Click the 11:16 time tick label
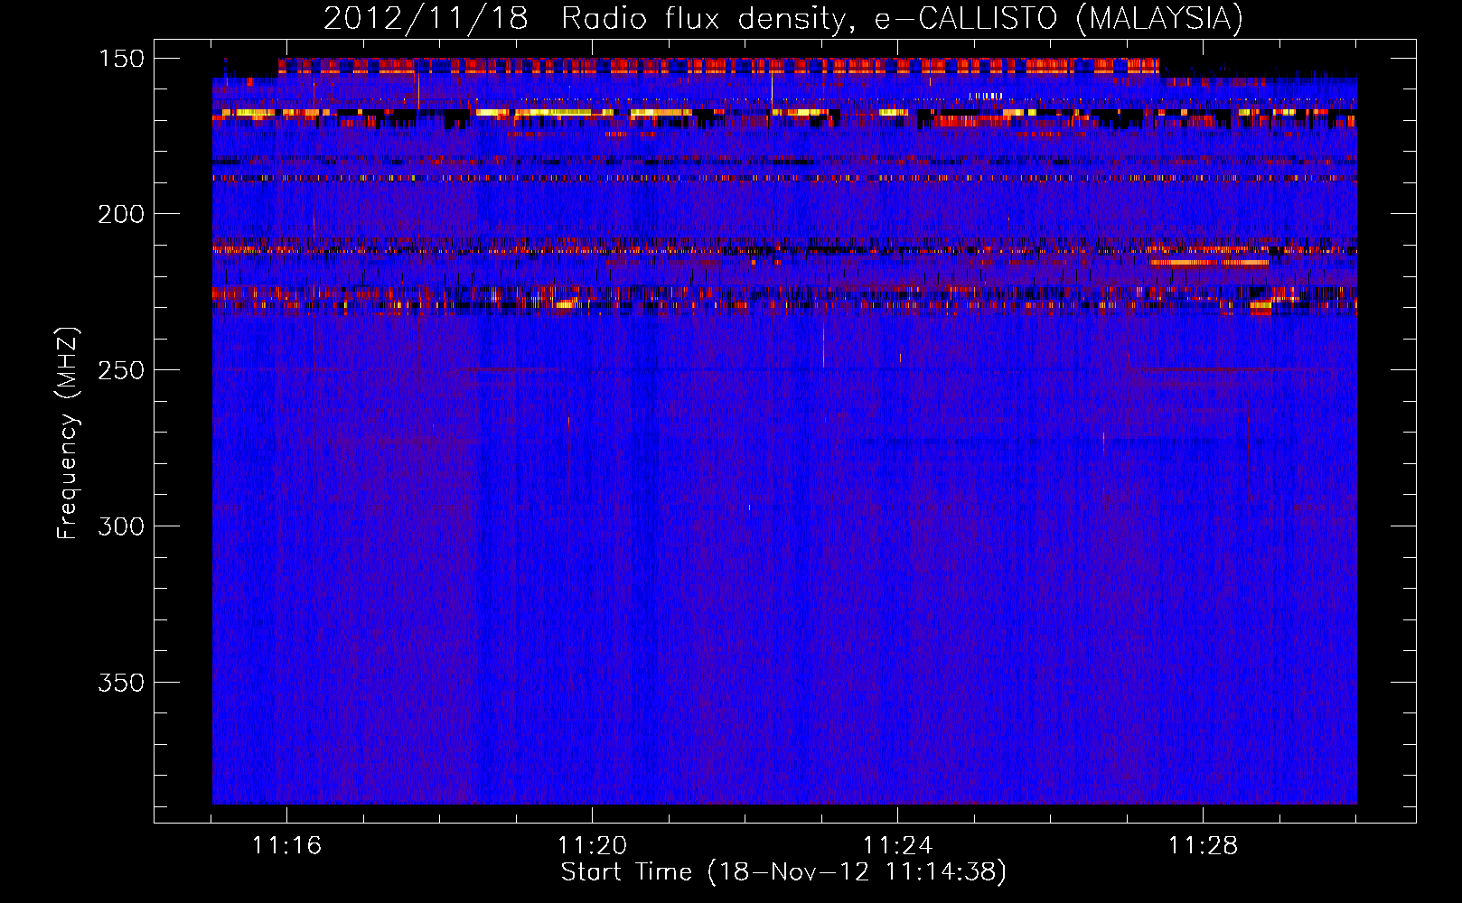1462x903 pixels. click(x=286, y=846)
